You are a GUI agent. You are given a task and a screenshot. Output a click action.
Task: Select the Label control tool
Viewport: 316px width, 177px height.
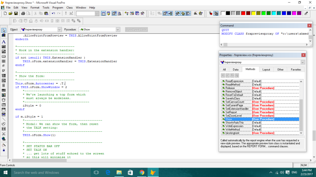point(4,42)
